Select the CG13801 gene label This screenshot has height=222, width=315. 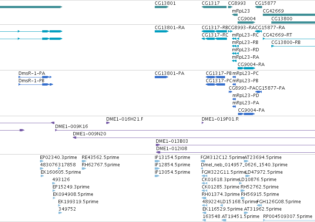click(x=165, y=3)
